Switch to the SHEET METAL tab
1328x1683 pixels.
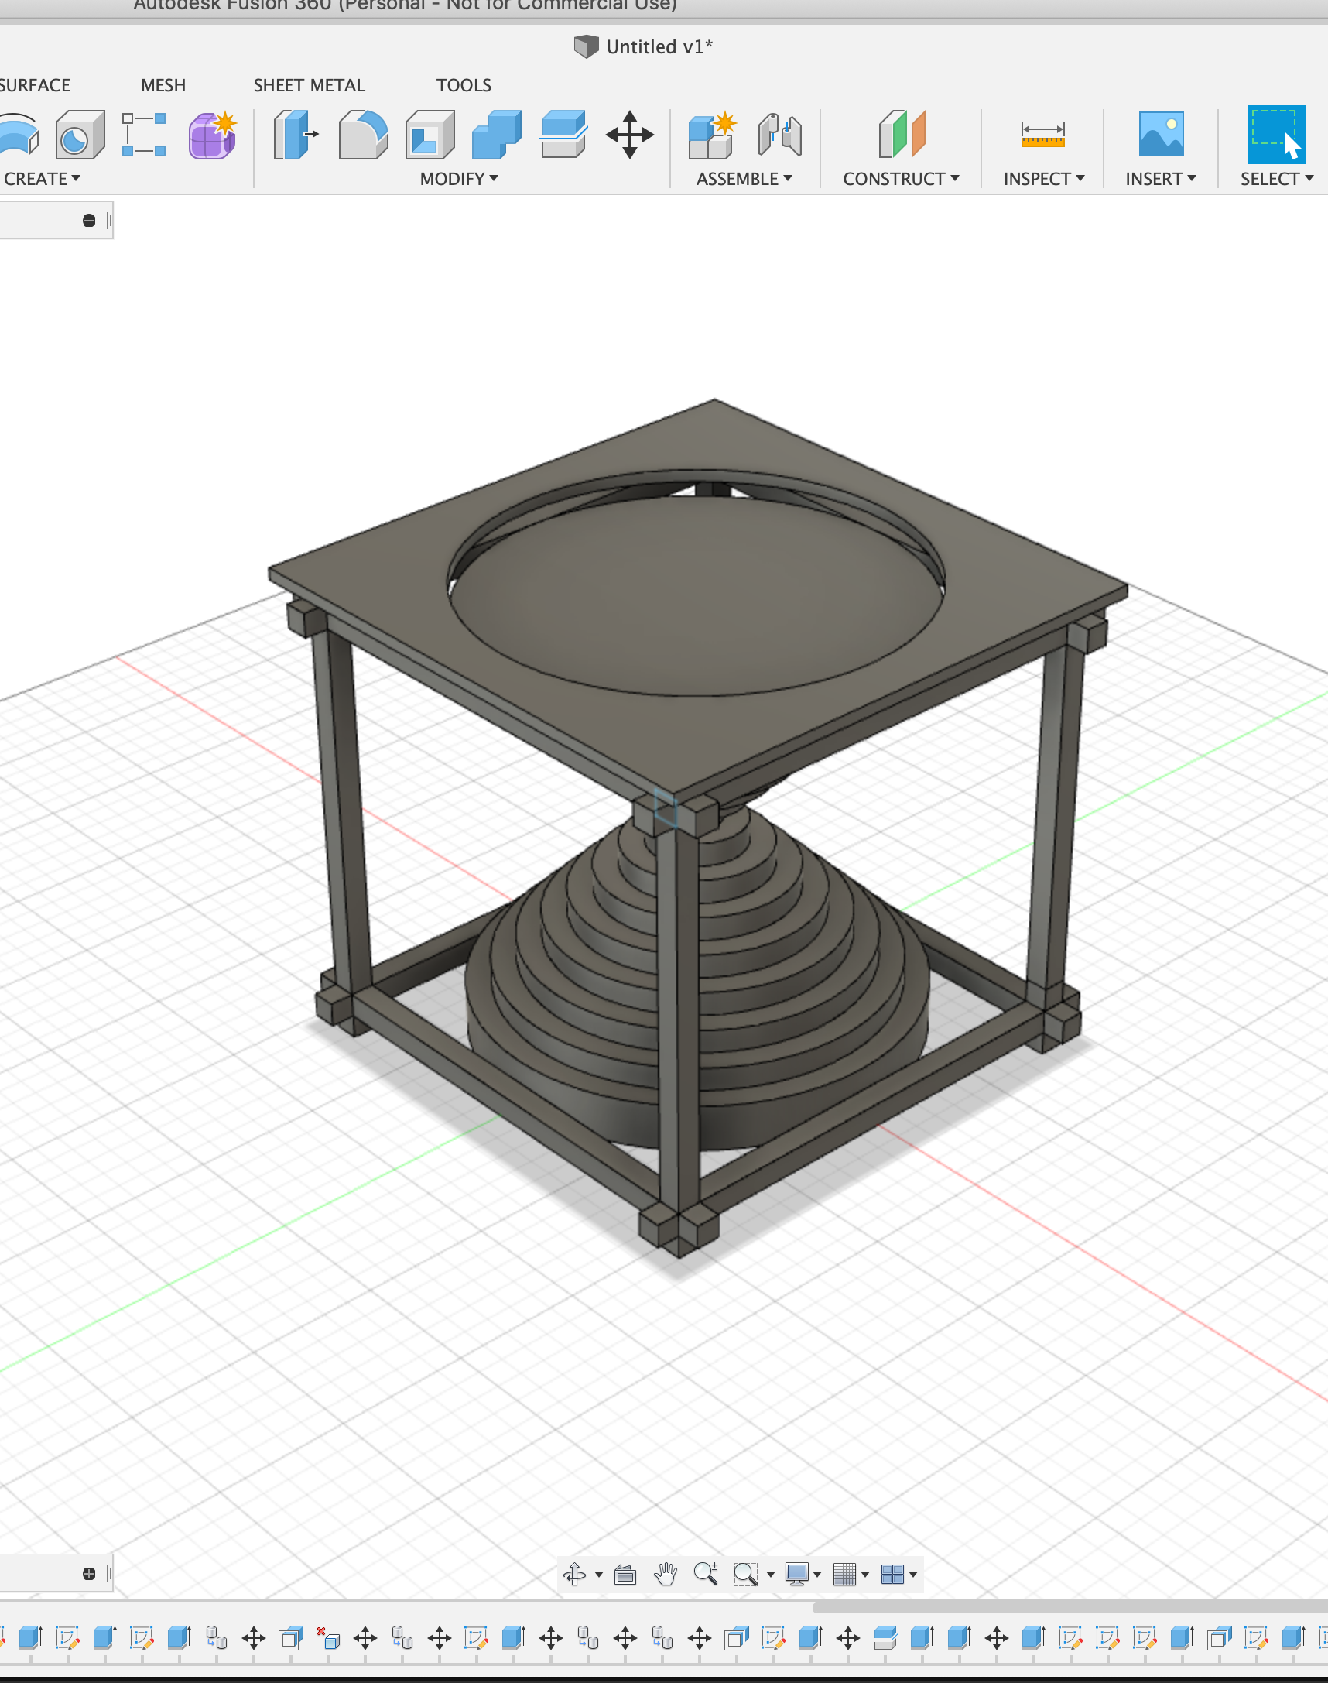[309, 85]
